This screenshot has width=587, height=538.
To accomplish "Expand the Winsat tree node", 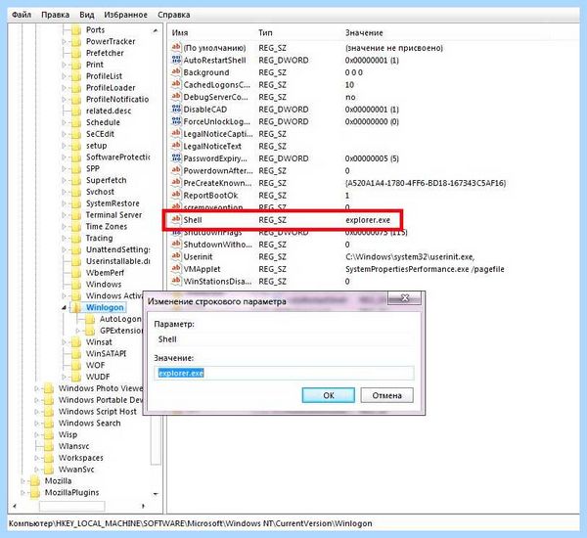I will coord(64,342).
